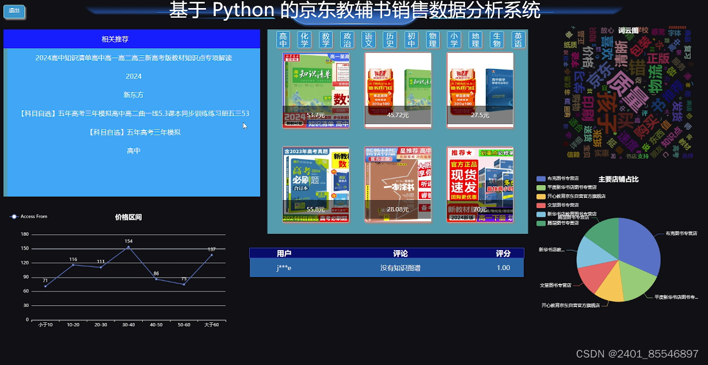Select the 物理 subject tile

coord(432,39)
